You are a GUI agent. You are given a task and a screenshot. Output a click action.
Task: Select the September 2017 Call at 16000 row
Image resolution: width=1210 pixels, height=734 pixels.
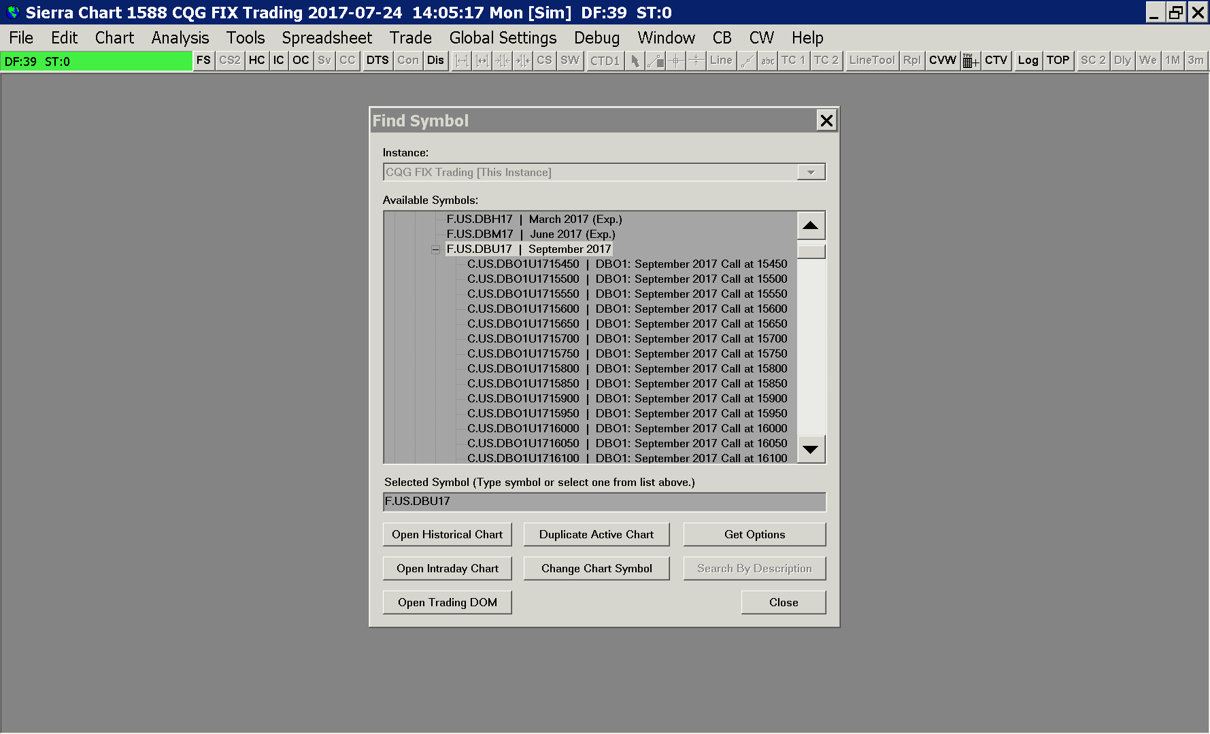point(627,428)
